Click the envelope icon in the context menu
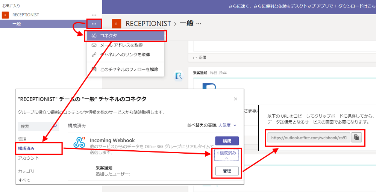 coord(94,45)
